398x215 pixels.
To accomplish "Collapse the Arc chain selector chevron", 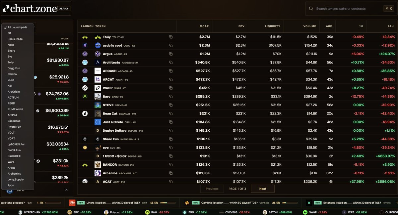I will [x=66, y=190].
